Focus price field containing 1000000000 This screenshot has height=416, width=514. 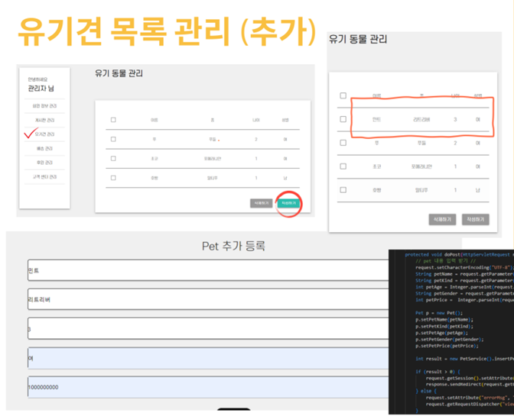click(x=208, y=387)
